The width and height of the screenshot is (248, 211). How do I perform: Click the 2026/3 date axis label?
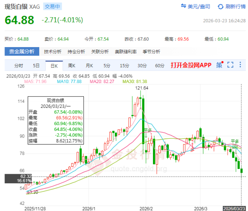coord(200,209)
